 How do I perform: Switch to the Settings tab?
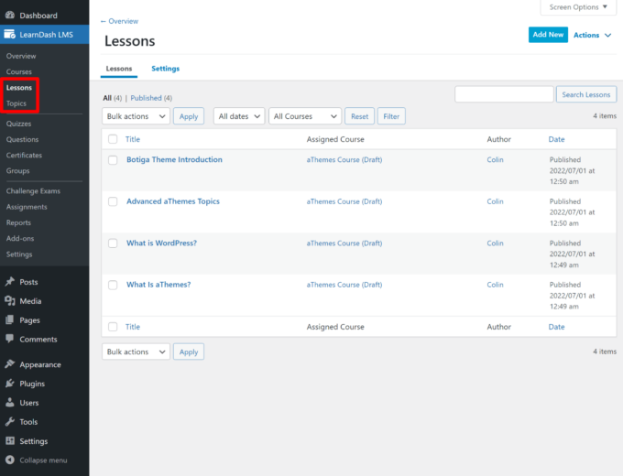coord(165,69)
